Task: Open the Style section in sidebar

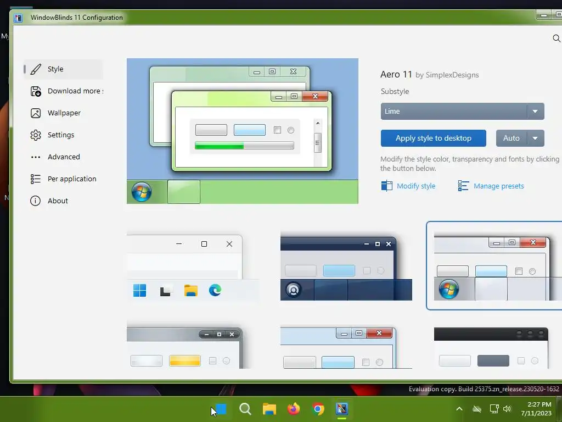Action: (x=64, y=69)
